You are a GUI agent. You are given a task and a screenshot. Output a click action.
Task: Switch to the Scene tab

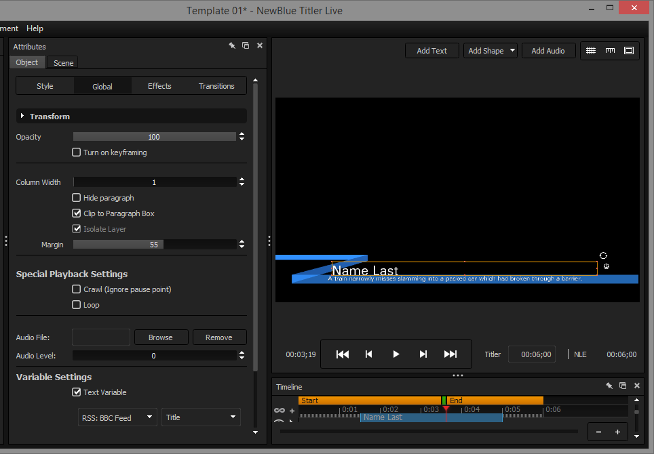coord(64,63)
